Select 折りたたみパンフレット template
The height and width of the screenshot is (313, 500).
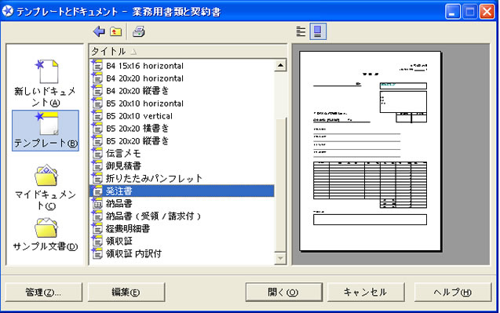(182, 178)
